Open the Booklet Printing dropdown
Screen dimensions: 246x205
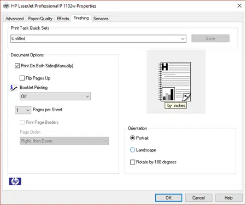pyautogui.click(x=55, y=96)
